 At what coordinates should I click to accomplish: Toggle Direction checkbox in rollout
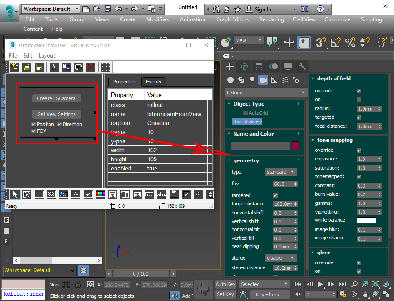(59, 124)
